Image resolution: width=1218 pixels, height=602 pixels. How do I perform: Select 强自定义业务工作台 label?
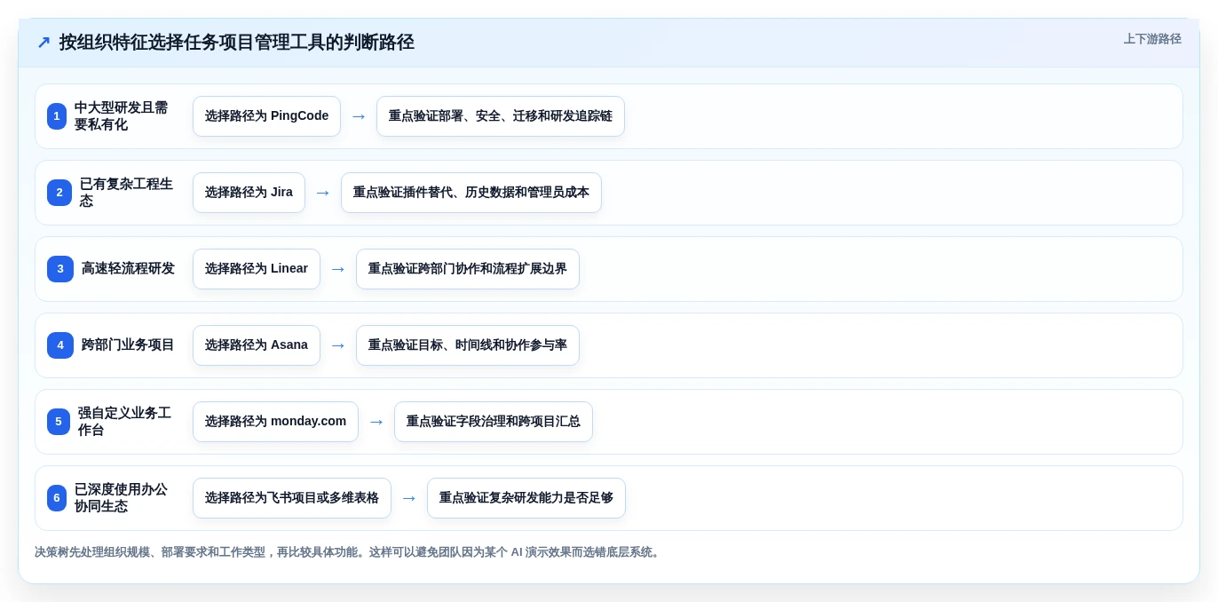point(125,422)
